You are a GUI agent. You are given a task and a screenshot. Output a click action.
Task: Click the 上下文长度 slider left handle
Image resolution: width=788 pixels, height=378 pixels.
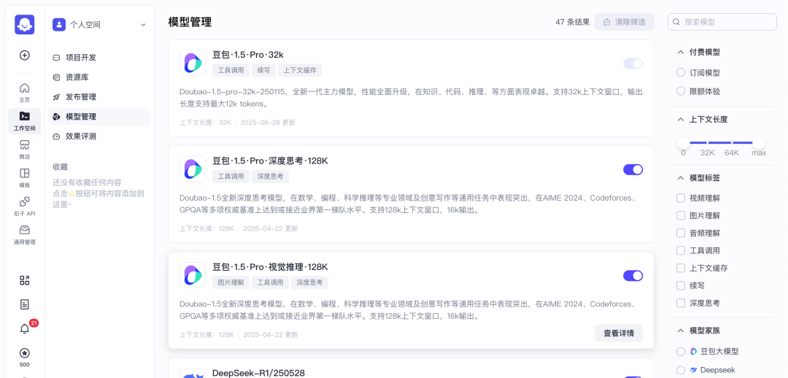(683, 142)
